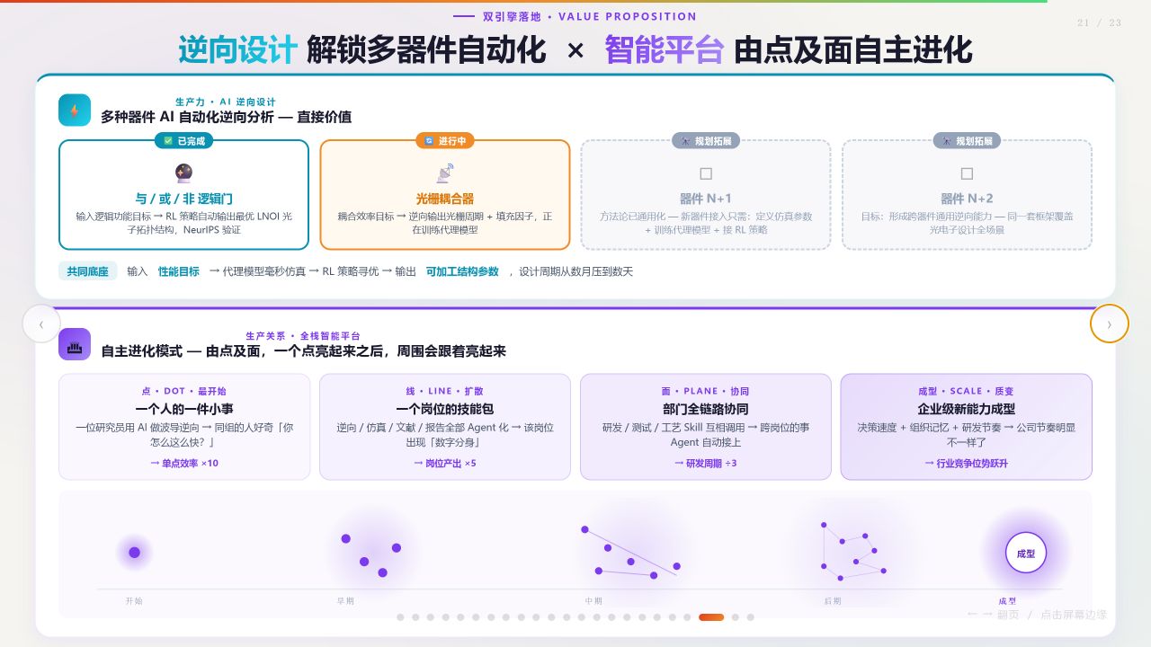Click the 单点效率 ×10 result line
Viewport: 1151px width, 647px height.
(184, 463)
